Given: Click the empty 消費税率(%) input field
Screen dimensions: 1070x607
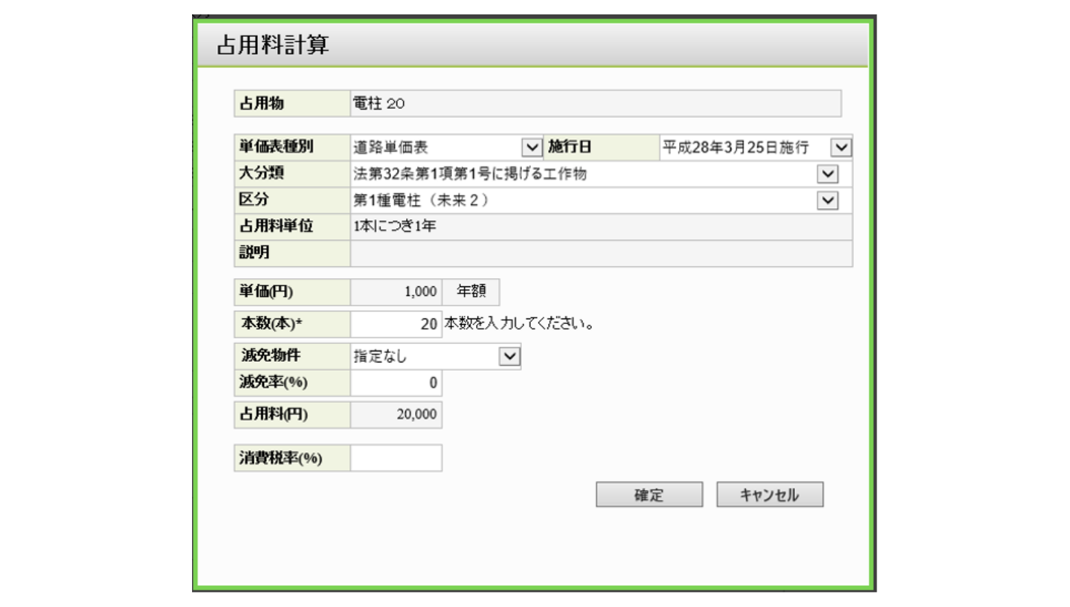Looking at the screenshot, I should pos(396,458).
